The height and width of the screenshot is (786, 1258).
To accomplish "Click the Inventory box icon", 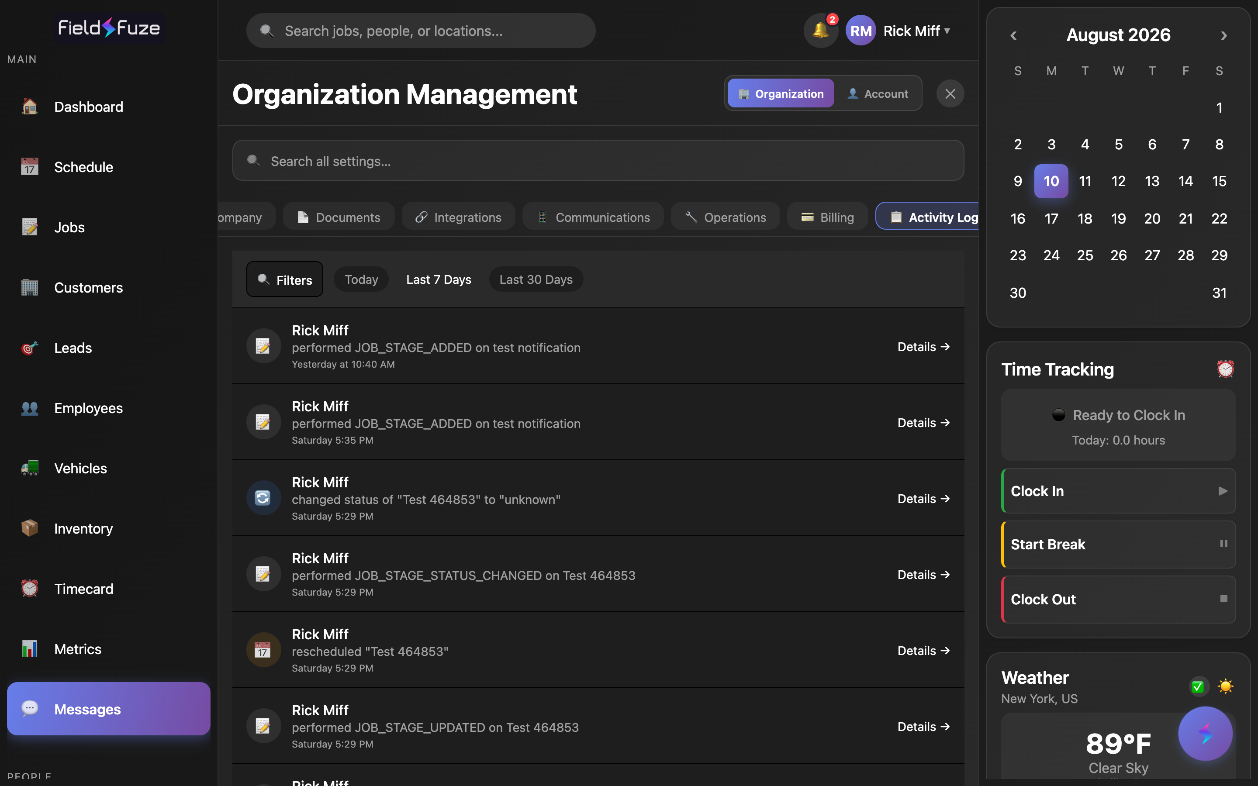I will [x=30, y=529].
